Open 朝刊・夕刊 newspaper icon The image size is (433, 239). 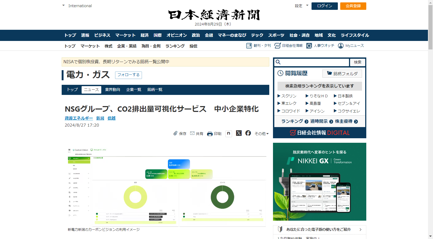[249, 46]
